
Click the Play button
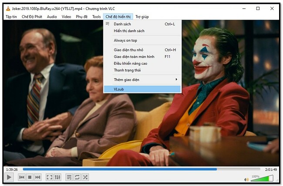[9, 177]
